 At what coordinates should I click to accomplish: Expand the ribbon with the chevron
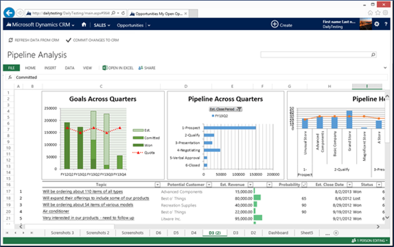385,68
